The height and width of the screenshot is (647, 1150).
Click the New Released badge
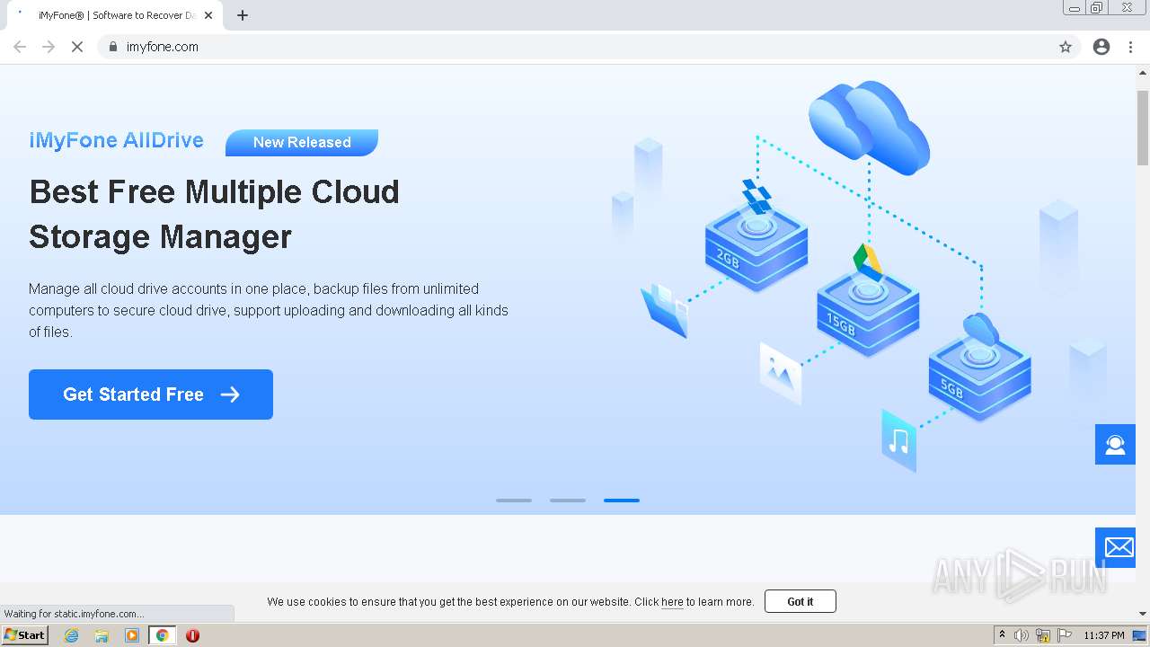pyautogui.click(x=302, y=142)
